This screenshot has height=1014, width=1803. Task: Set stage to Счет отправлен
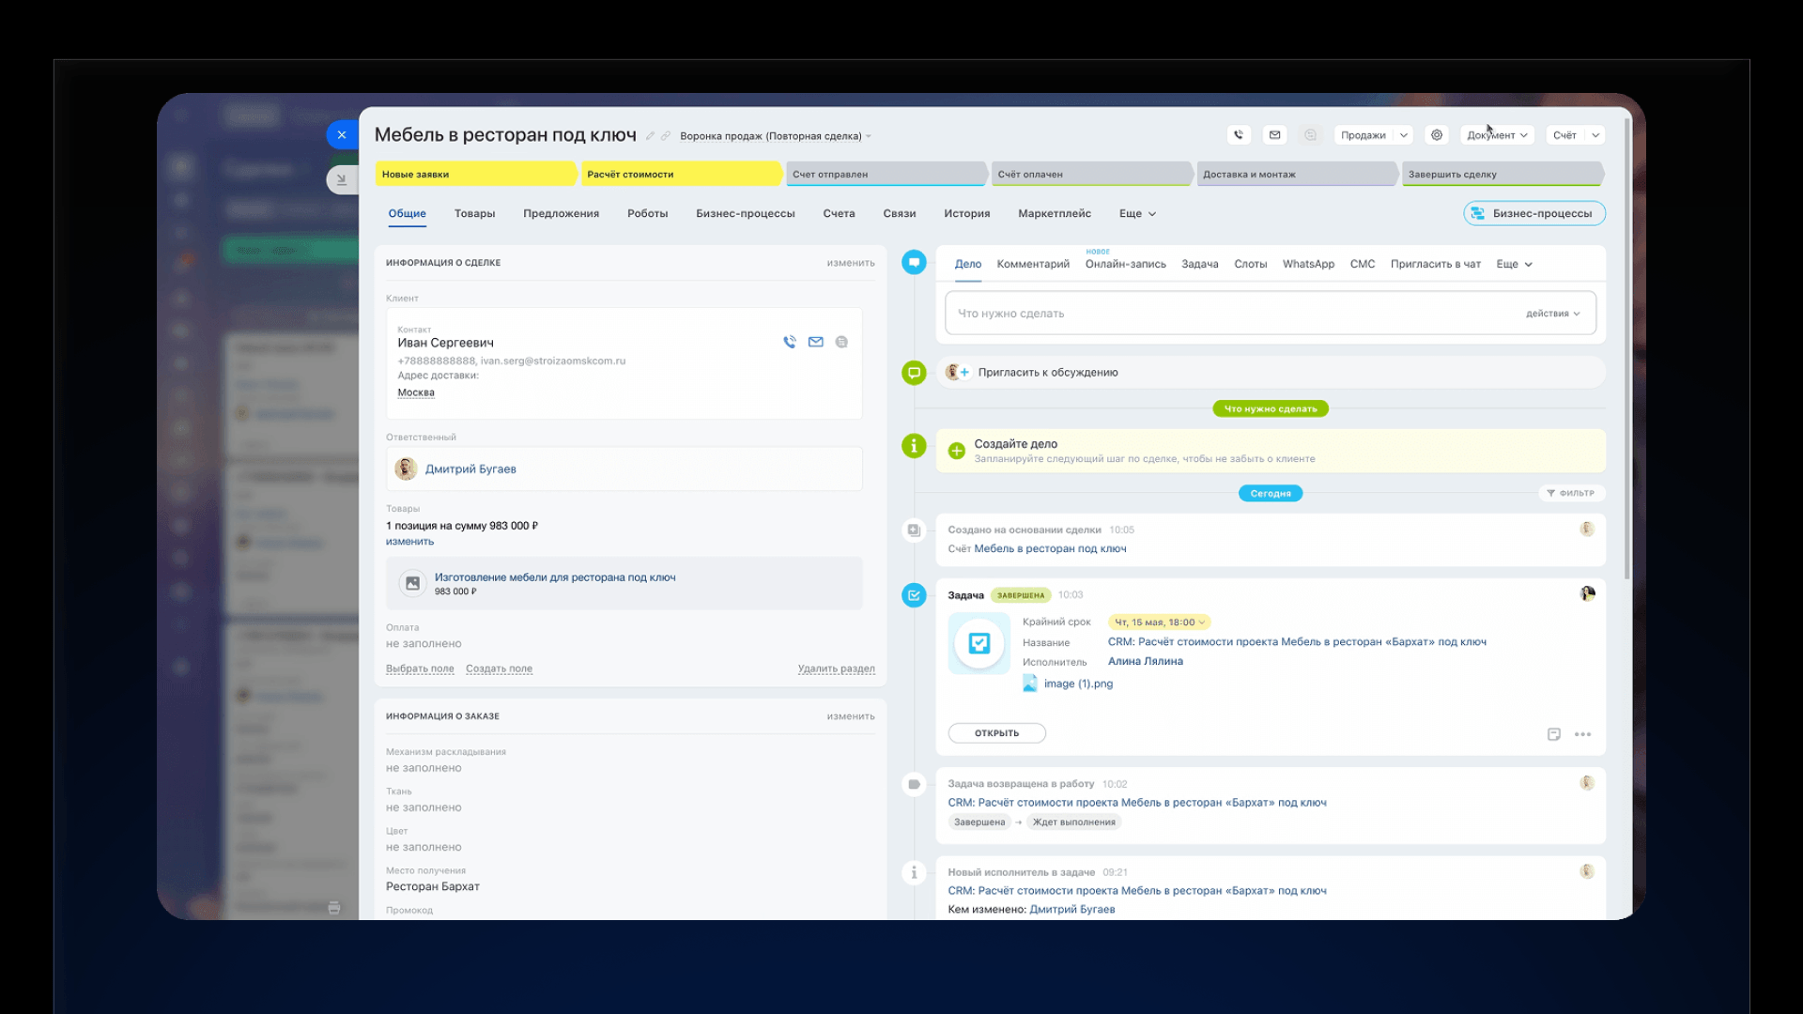coord(886,174)
